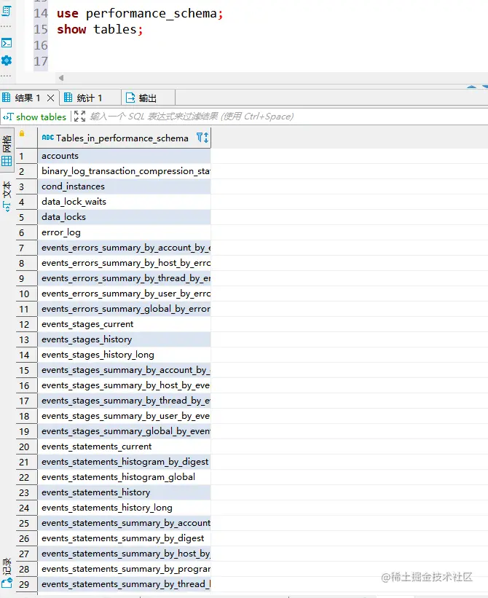Select events_errors_summary_by_user row
Viewport: 488px width, 598px height.
(124, 294)
